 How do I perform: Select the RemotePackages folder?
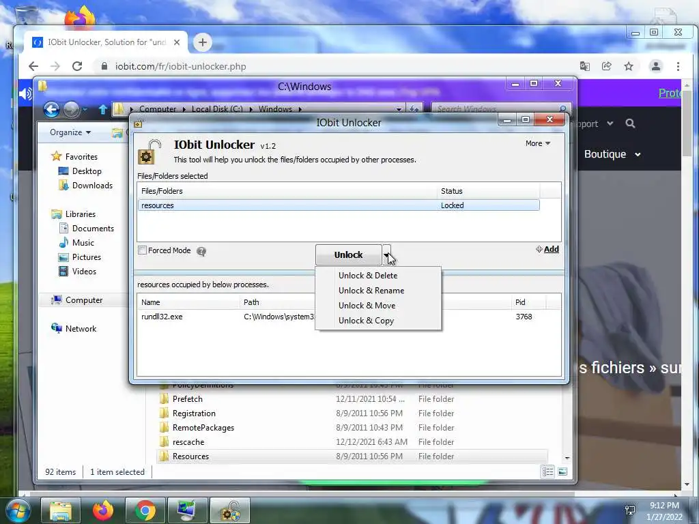tap(203, 427)
